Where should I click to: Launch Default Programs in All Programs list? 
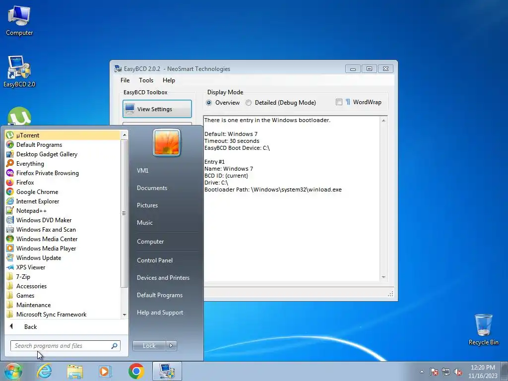pyautogui.click(x=63, y=144)
